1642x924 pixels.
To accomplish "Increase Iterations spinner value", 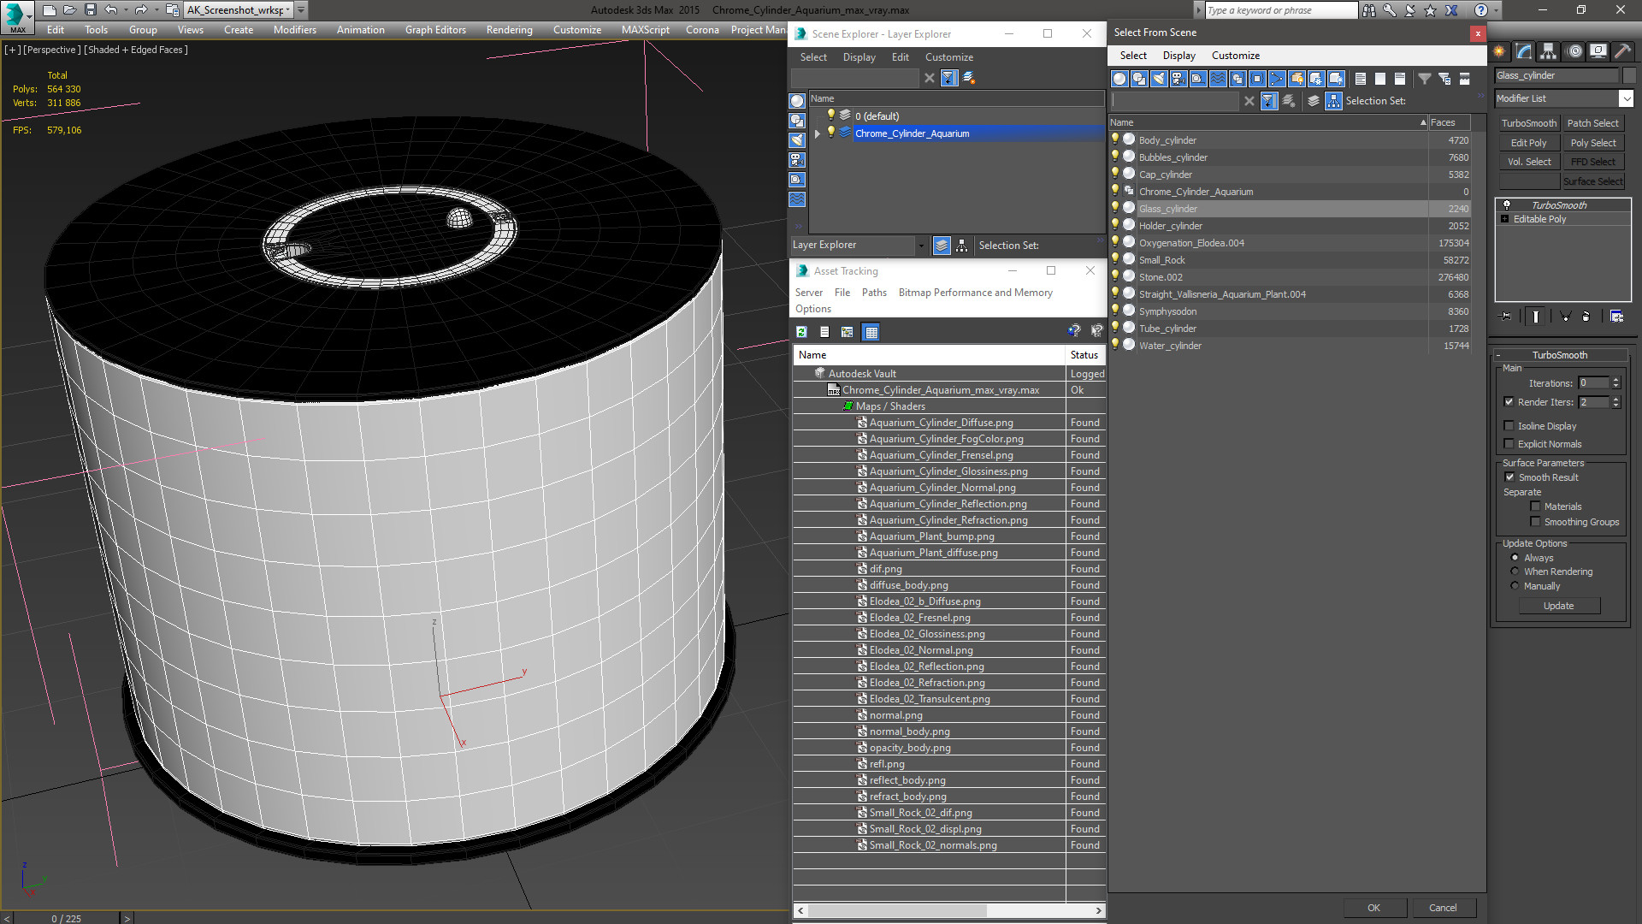I will click(x=1616, y=380).
